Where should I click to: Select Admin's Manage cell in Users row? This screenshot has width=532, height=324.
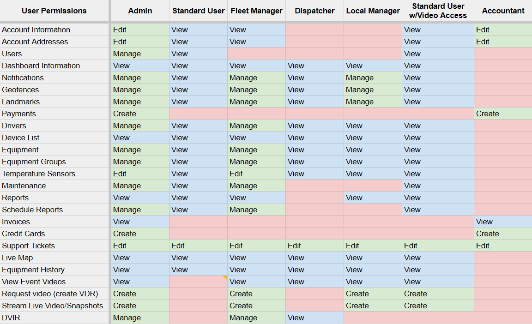[x=140, y=54]
